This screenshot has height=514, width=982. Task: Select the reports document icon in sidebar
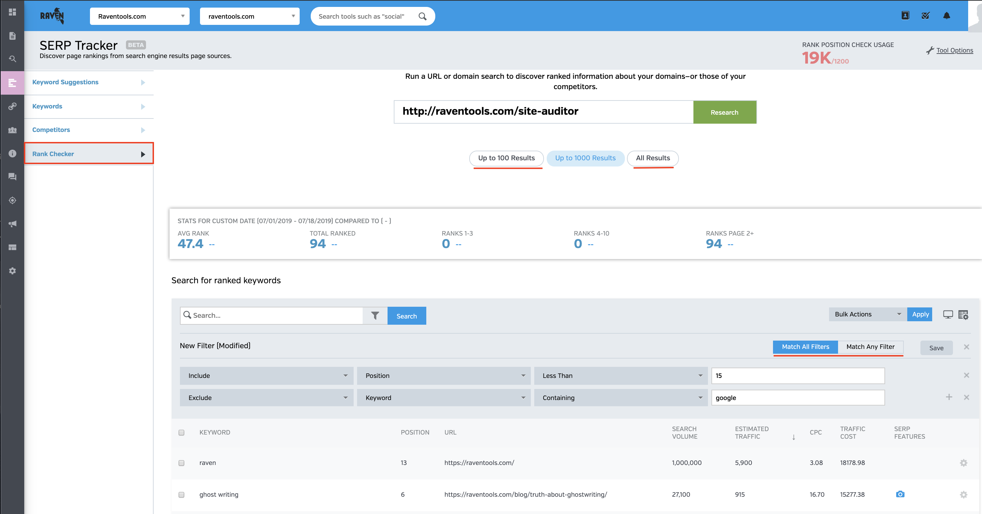point(12,35)
